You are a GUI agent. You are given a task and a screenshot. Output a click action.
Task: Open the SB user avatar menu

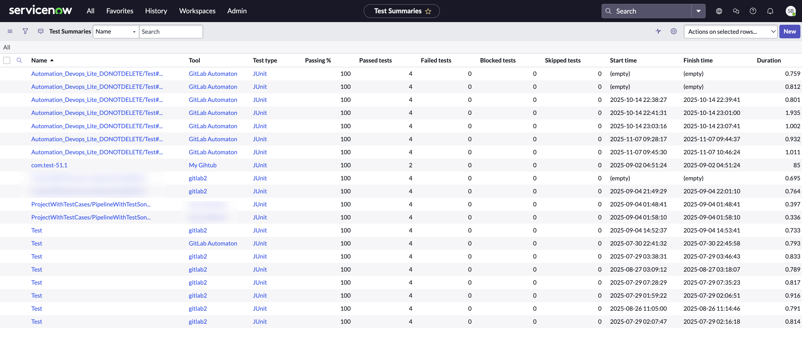[x=791, y=11]
